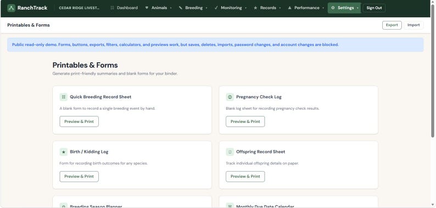Click the Quick Breeding Record Sheet icon
436x208 pixels.
(64, 97)
